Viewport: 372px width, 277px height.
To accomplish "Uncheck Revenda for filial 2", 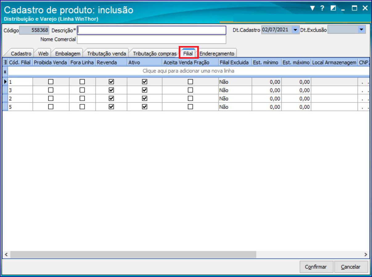I will click(112, 99).
